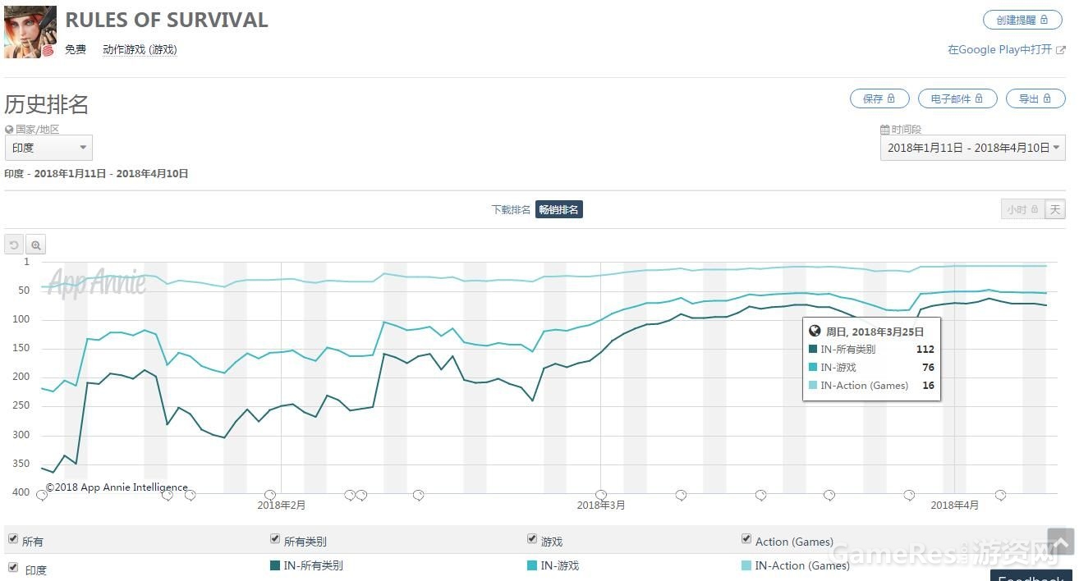Click the 创建提醒 button
The image size is (1079, 581).
pyautogui.click(x=1023, y=20)
